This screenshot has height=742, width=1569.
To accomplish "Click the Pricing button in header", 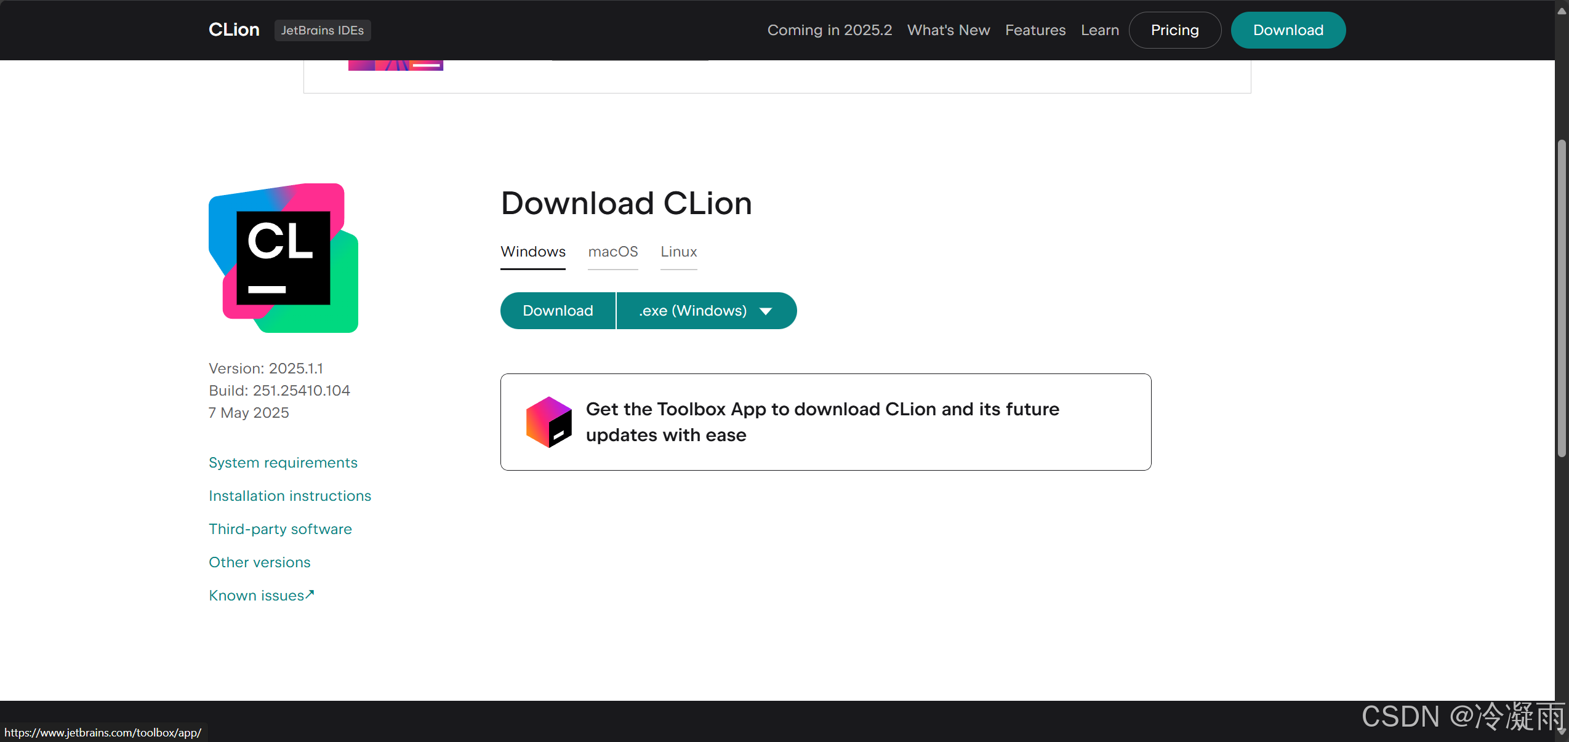I will (1174, 30).
